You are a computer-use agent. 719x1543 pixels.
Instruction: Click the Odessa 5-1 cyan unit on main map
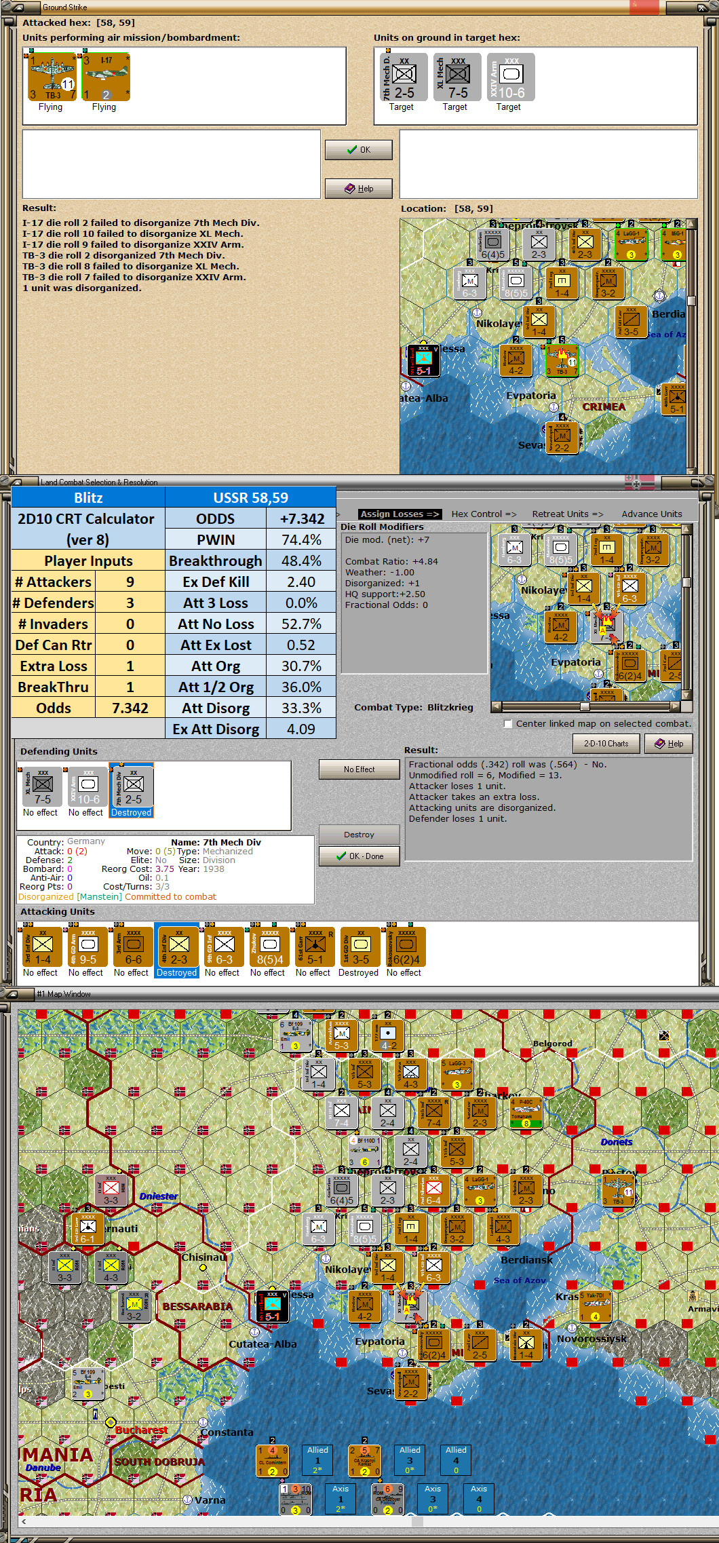tap(272, 1306)
